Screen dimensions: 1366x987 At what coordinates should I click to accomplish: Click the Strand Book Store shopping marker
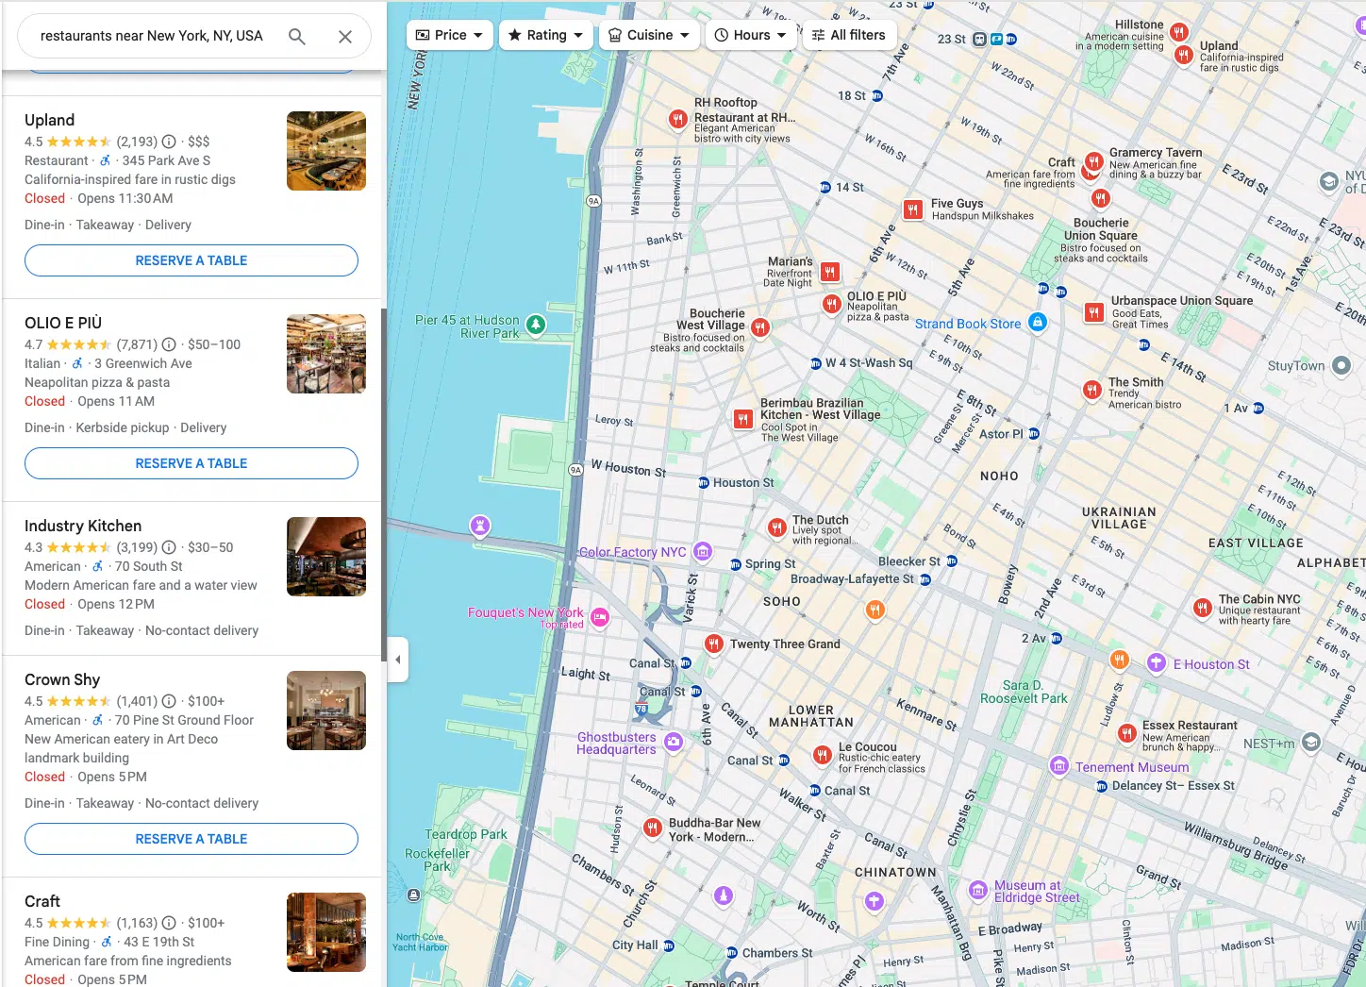pyautogui.click(x=1037, y=323)
